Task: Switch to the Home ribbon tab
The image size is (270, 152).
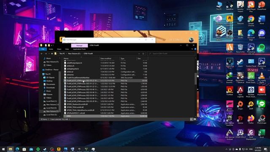Action: click(x=51, y=49)
